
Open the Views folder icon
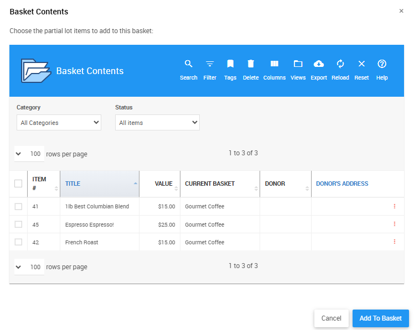[x=298, y=70]
